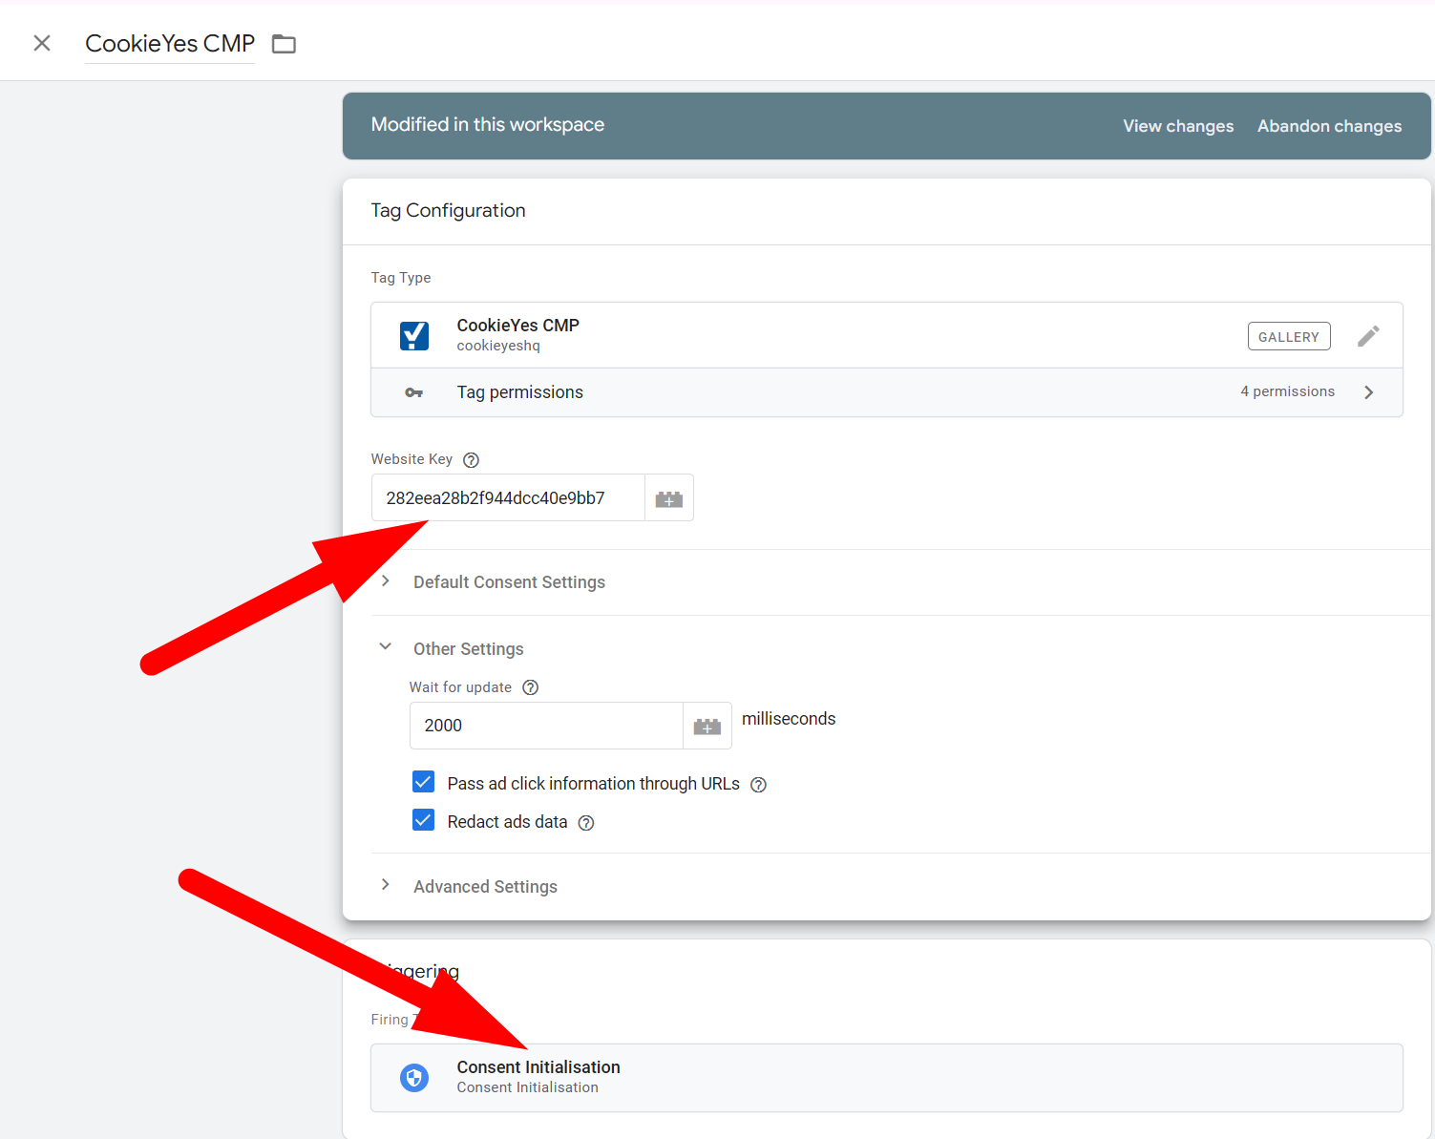The width and height of the screenshot is (1435, 1139).
Task: Click the variable picker beside Website Key
Action: coord(668,498)
